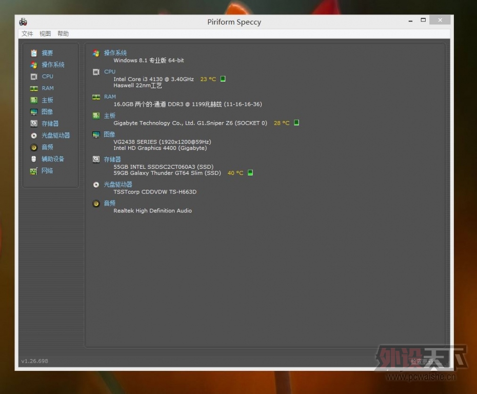Click the 主板 heading link in summary
Image resolution: width=477 pixels, height=394 pixels.
(x=110, y=115)
